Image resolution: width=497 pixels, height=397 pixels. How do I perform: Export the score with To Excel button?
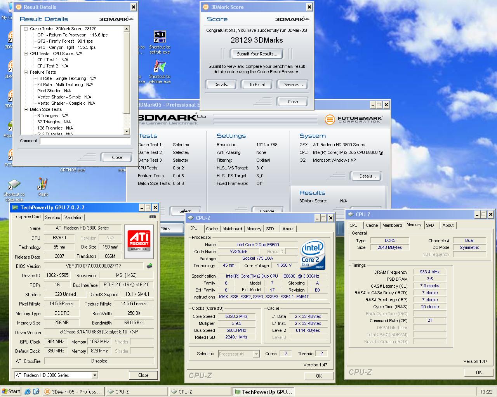click(257, 85)
